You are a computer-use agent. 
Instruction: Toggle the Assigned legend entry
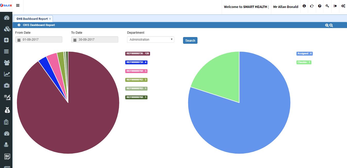[x=304, y=54]
